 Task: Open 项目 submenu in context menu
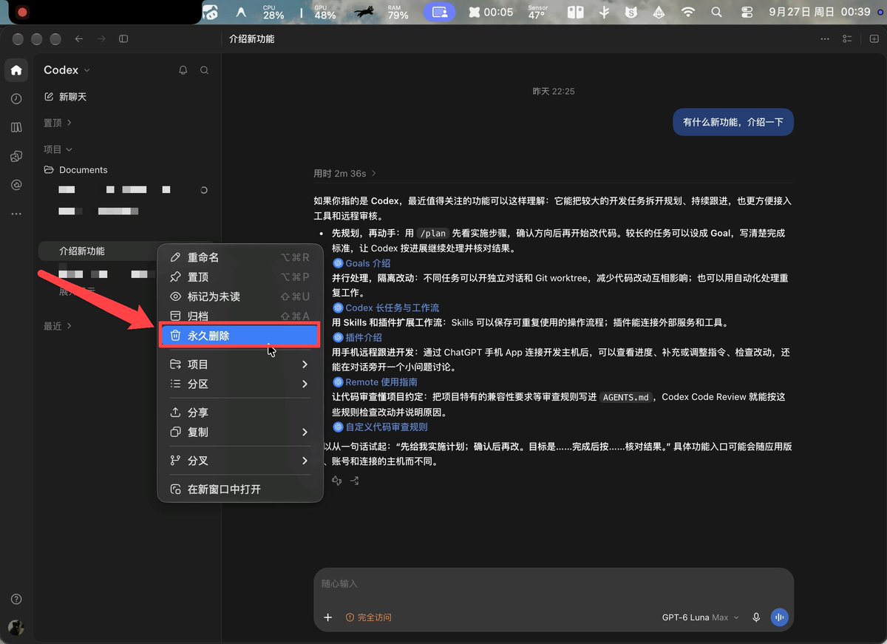(x=240, y=365)
